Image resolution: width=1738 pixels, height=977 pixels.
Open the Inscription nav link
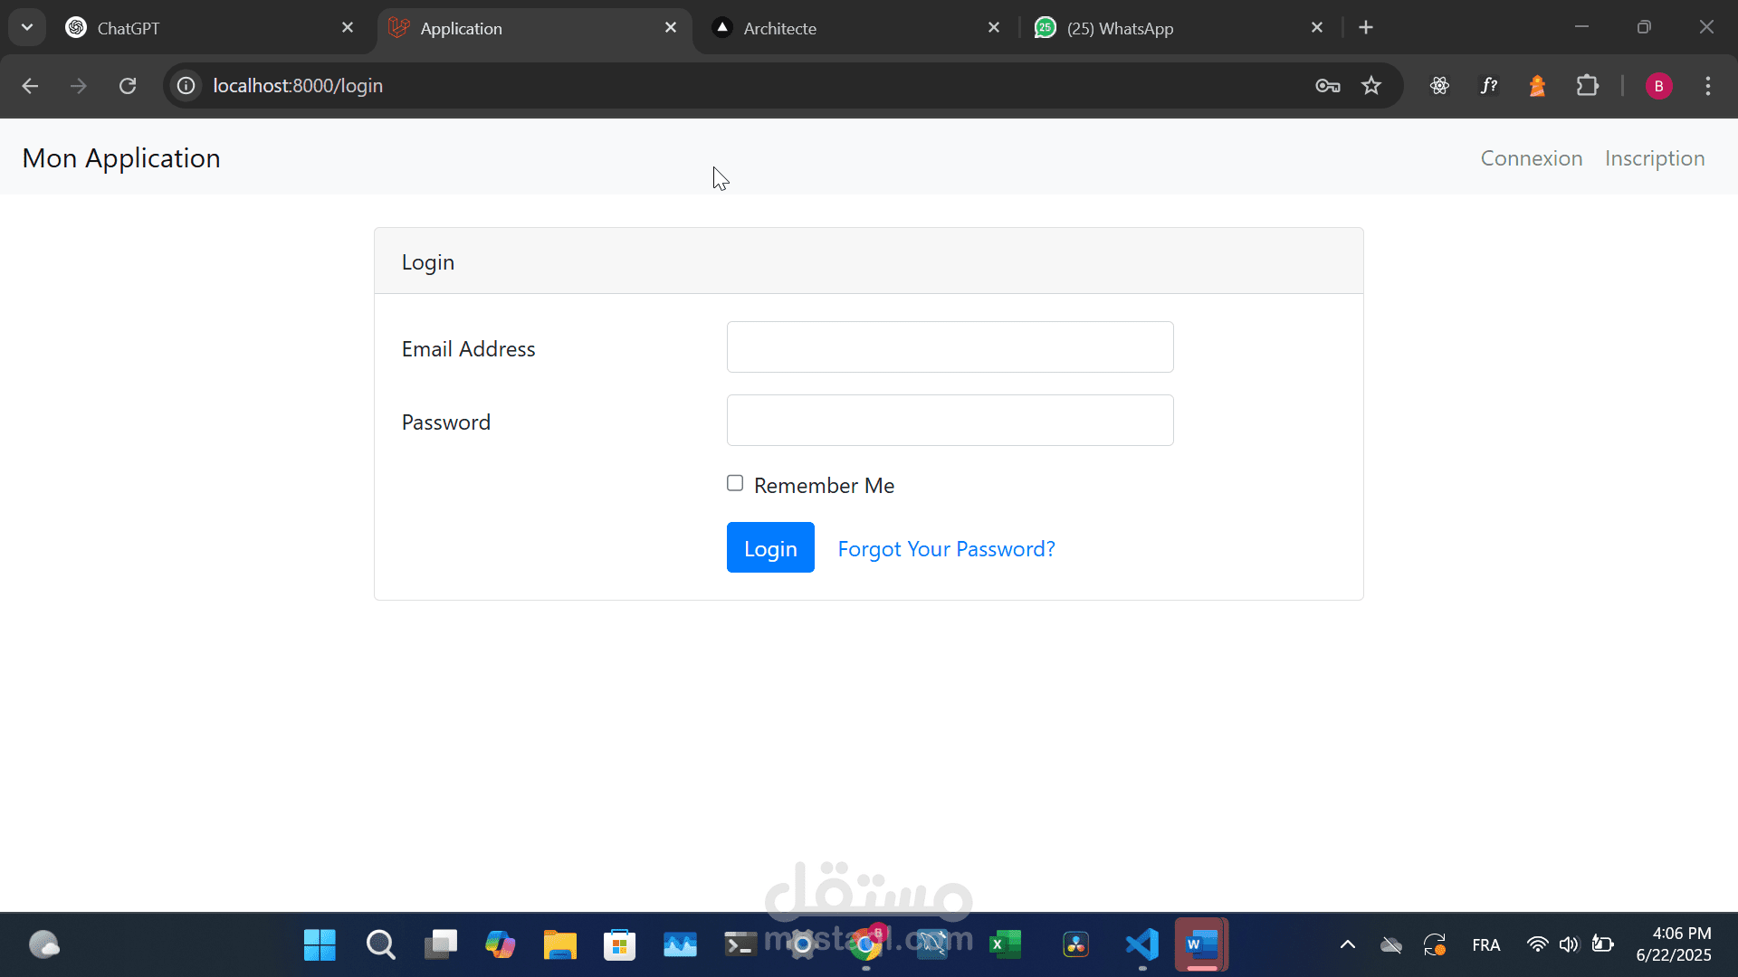[1654, 158]
